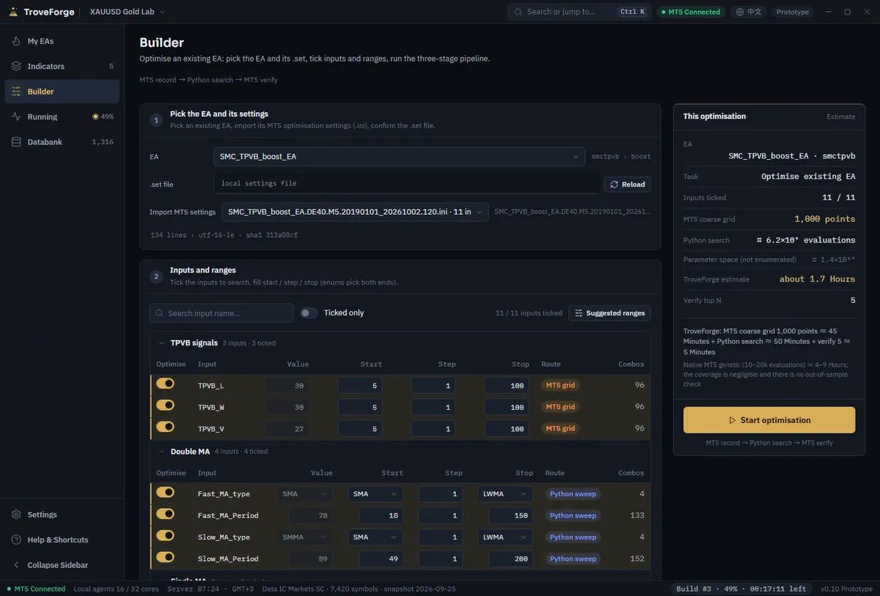Toggle optimise for Slow_MA_Period
Image resolution: width=880 pixels, height=596 pixels.
(x=165, y=557)
